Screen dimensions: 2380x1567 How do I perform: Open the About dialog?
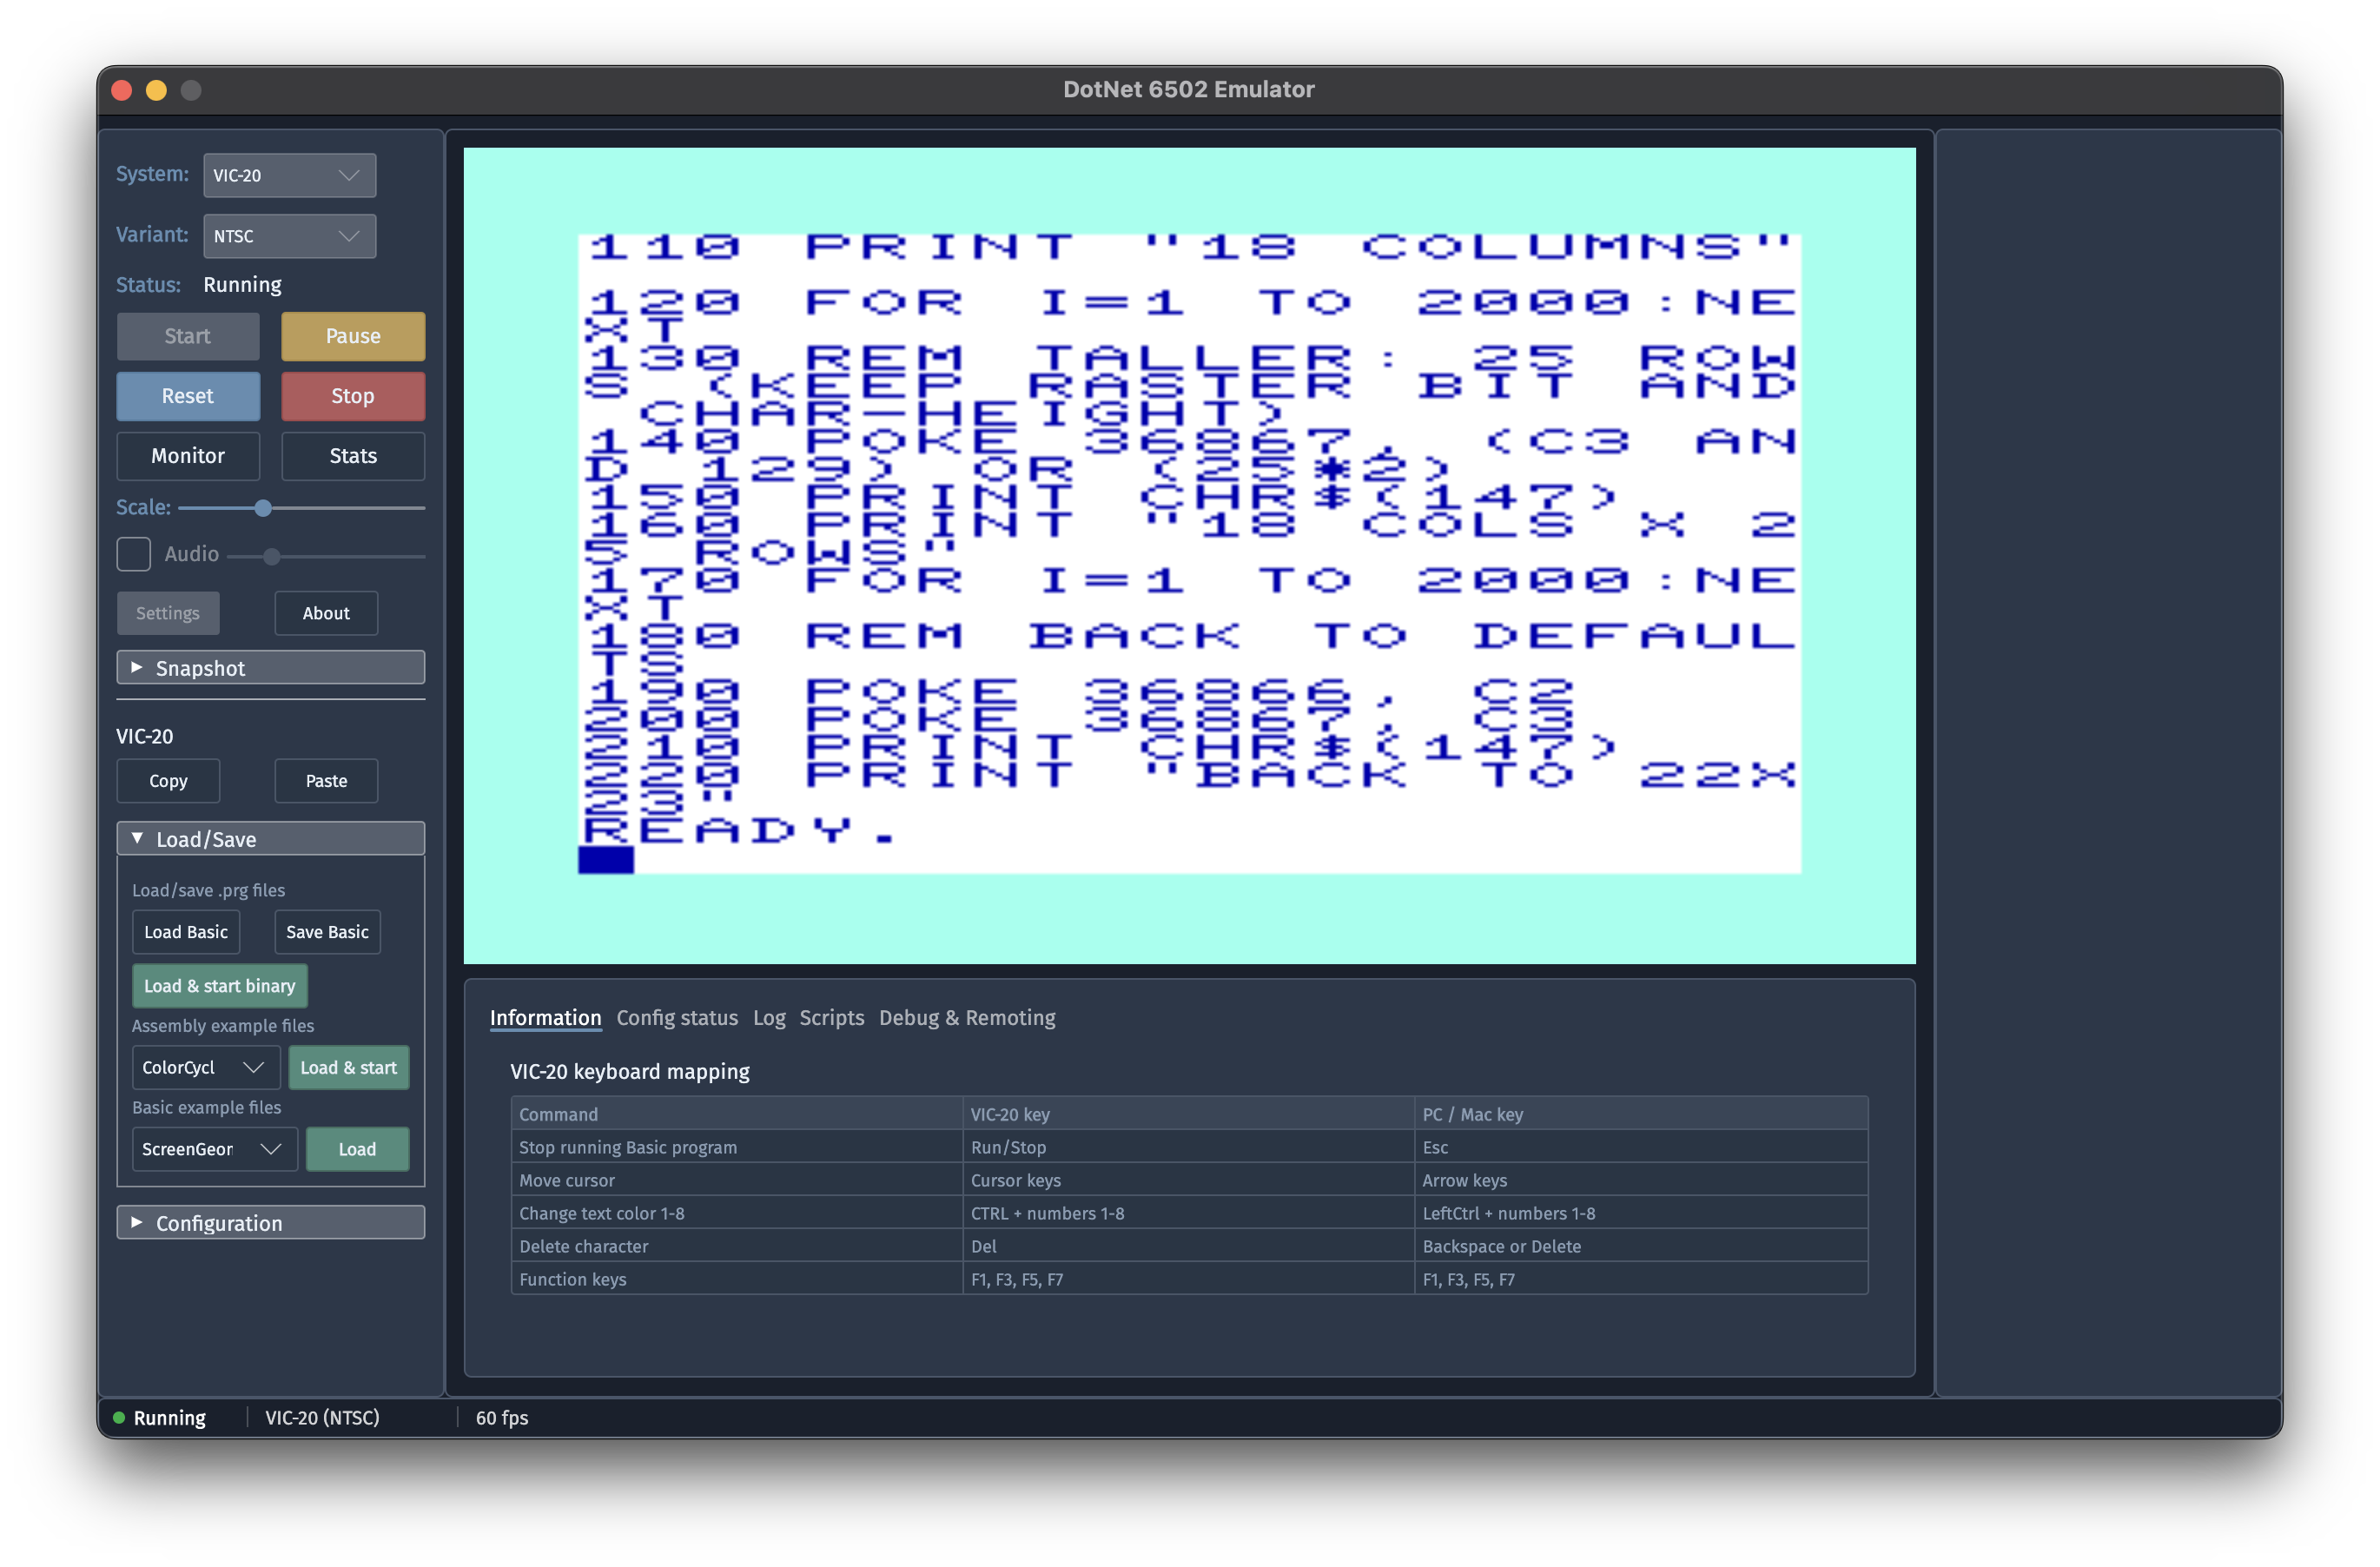click(326, 613)
